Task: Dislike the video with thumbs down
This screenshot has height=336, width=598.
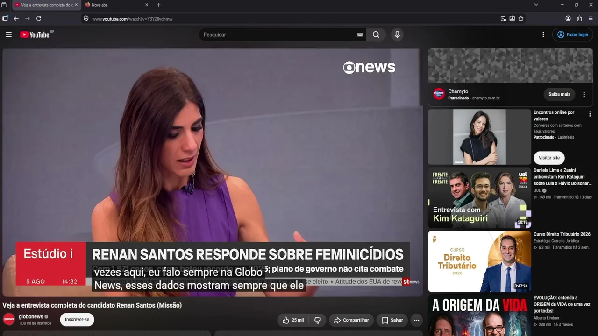Action: pos(318,320)
